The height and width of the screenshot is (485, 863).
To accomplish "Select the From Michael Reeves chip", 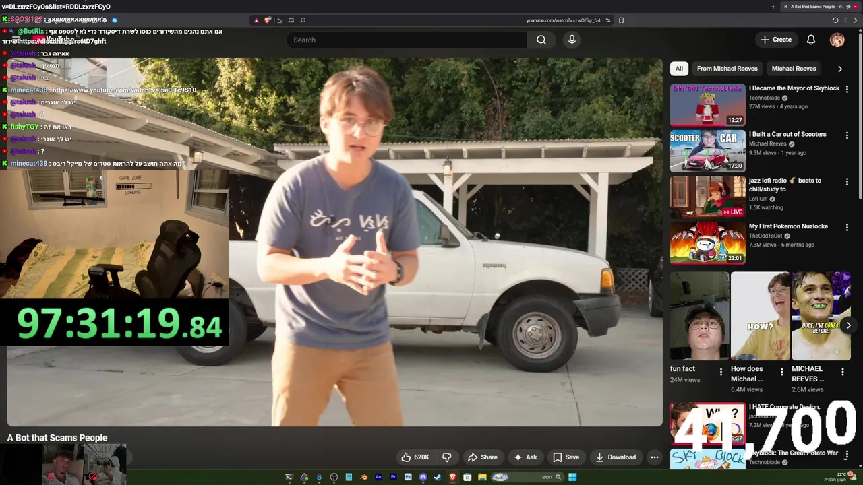I will pos(727,69).
